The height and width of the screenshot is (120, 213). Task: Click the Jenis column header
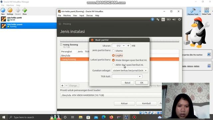coord(80,52)
